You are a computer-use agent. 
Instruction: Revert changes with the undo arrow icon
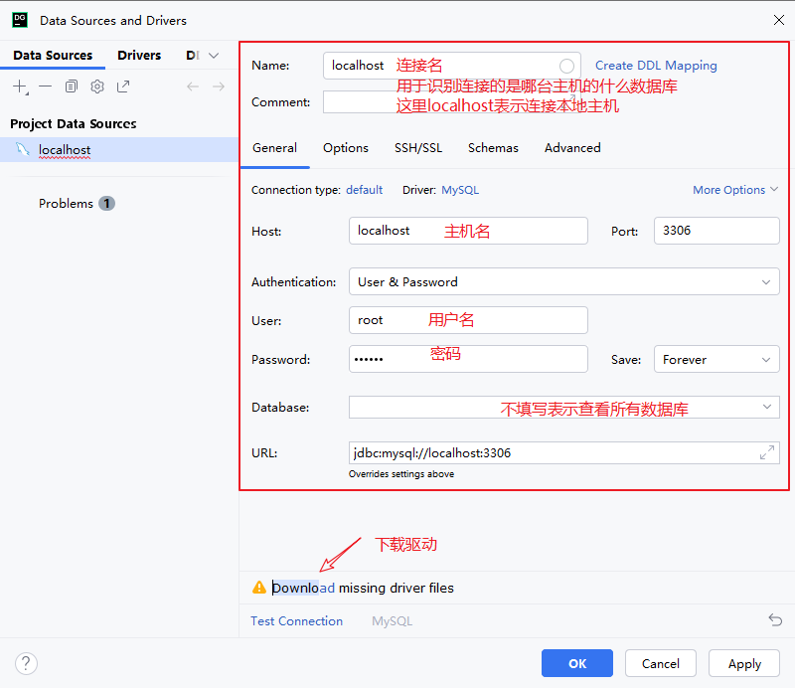(x=775, y=619)
